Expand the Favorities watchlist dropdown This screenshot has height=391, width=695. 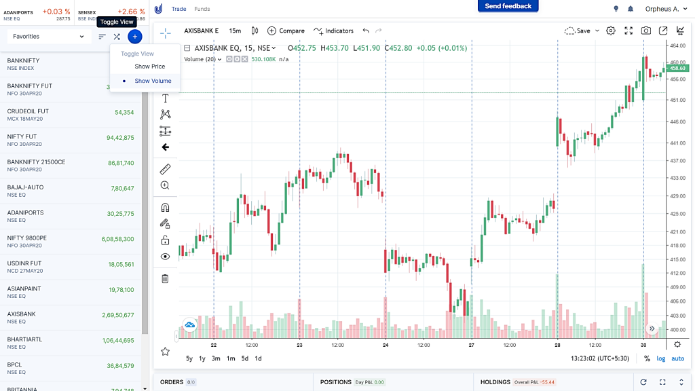pos(48,37)
